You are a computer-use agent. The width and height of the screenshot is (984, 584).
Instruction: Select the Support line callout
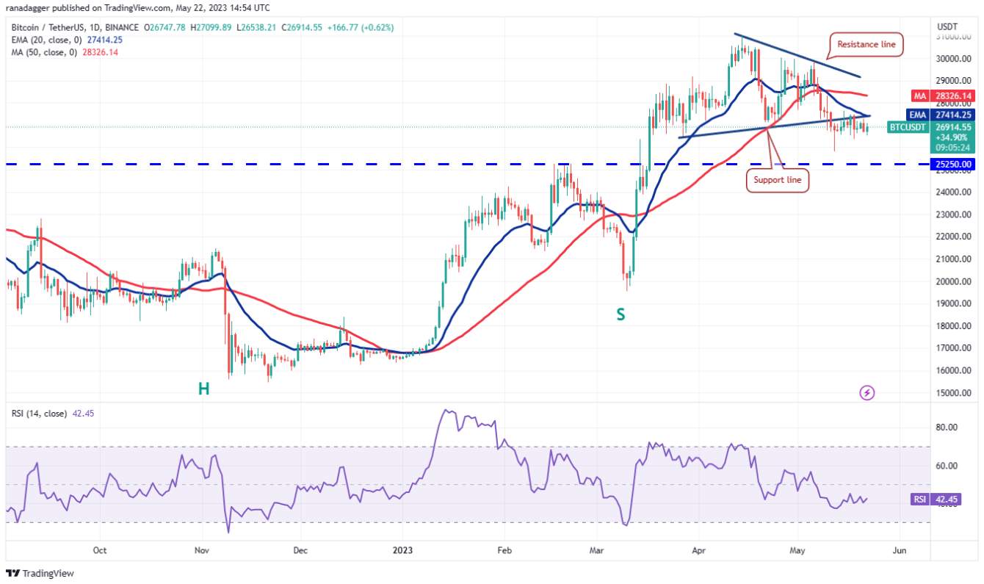point(778,180)
